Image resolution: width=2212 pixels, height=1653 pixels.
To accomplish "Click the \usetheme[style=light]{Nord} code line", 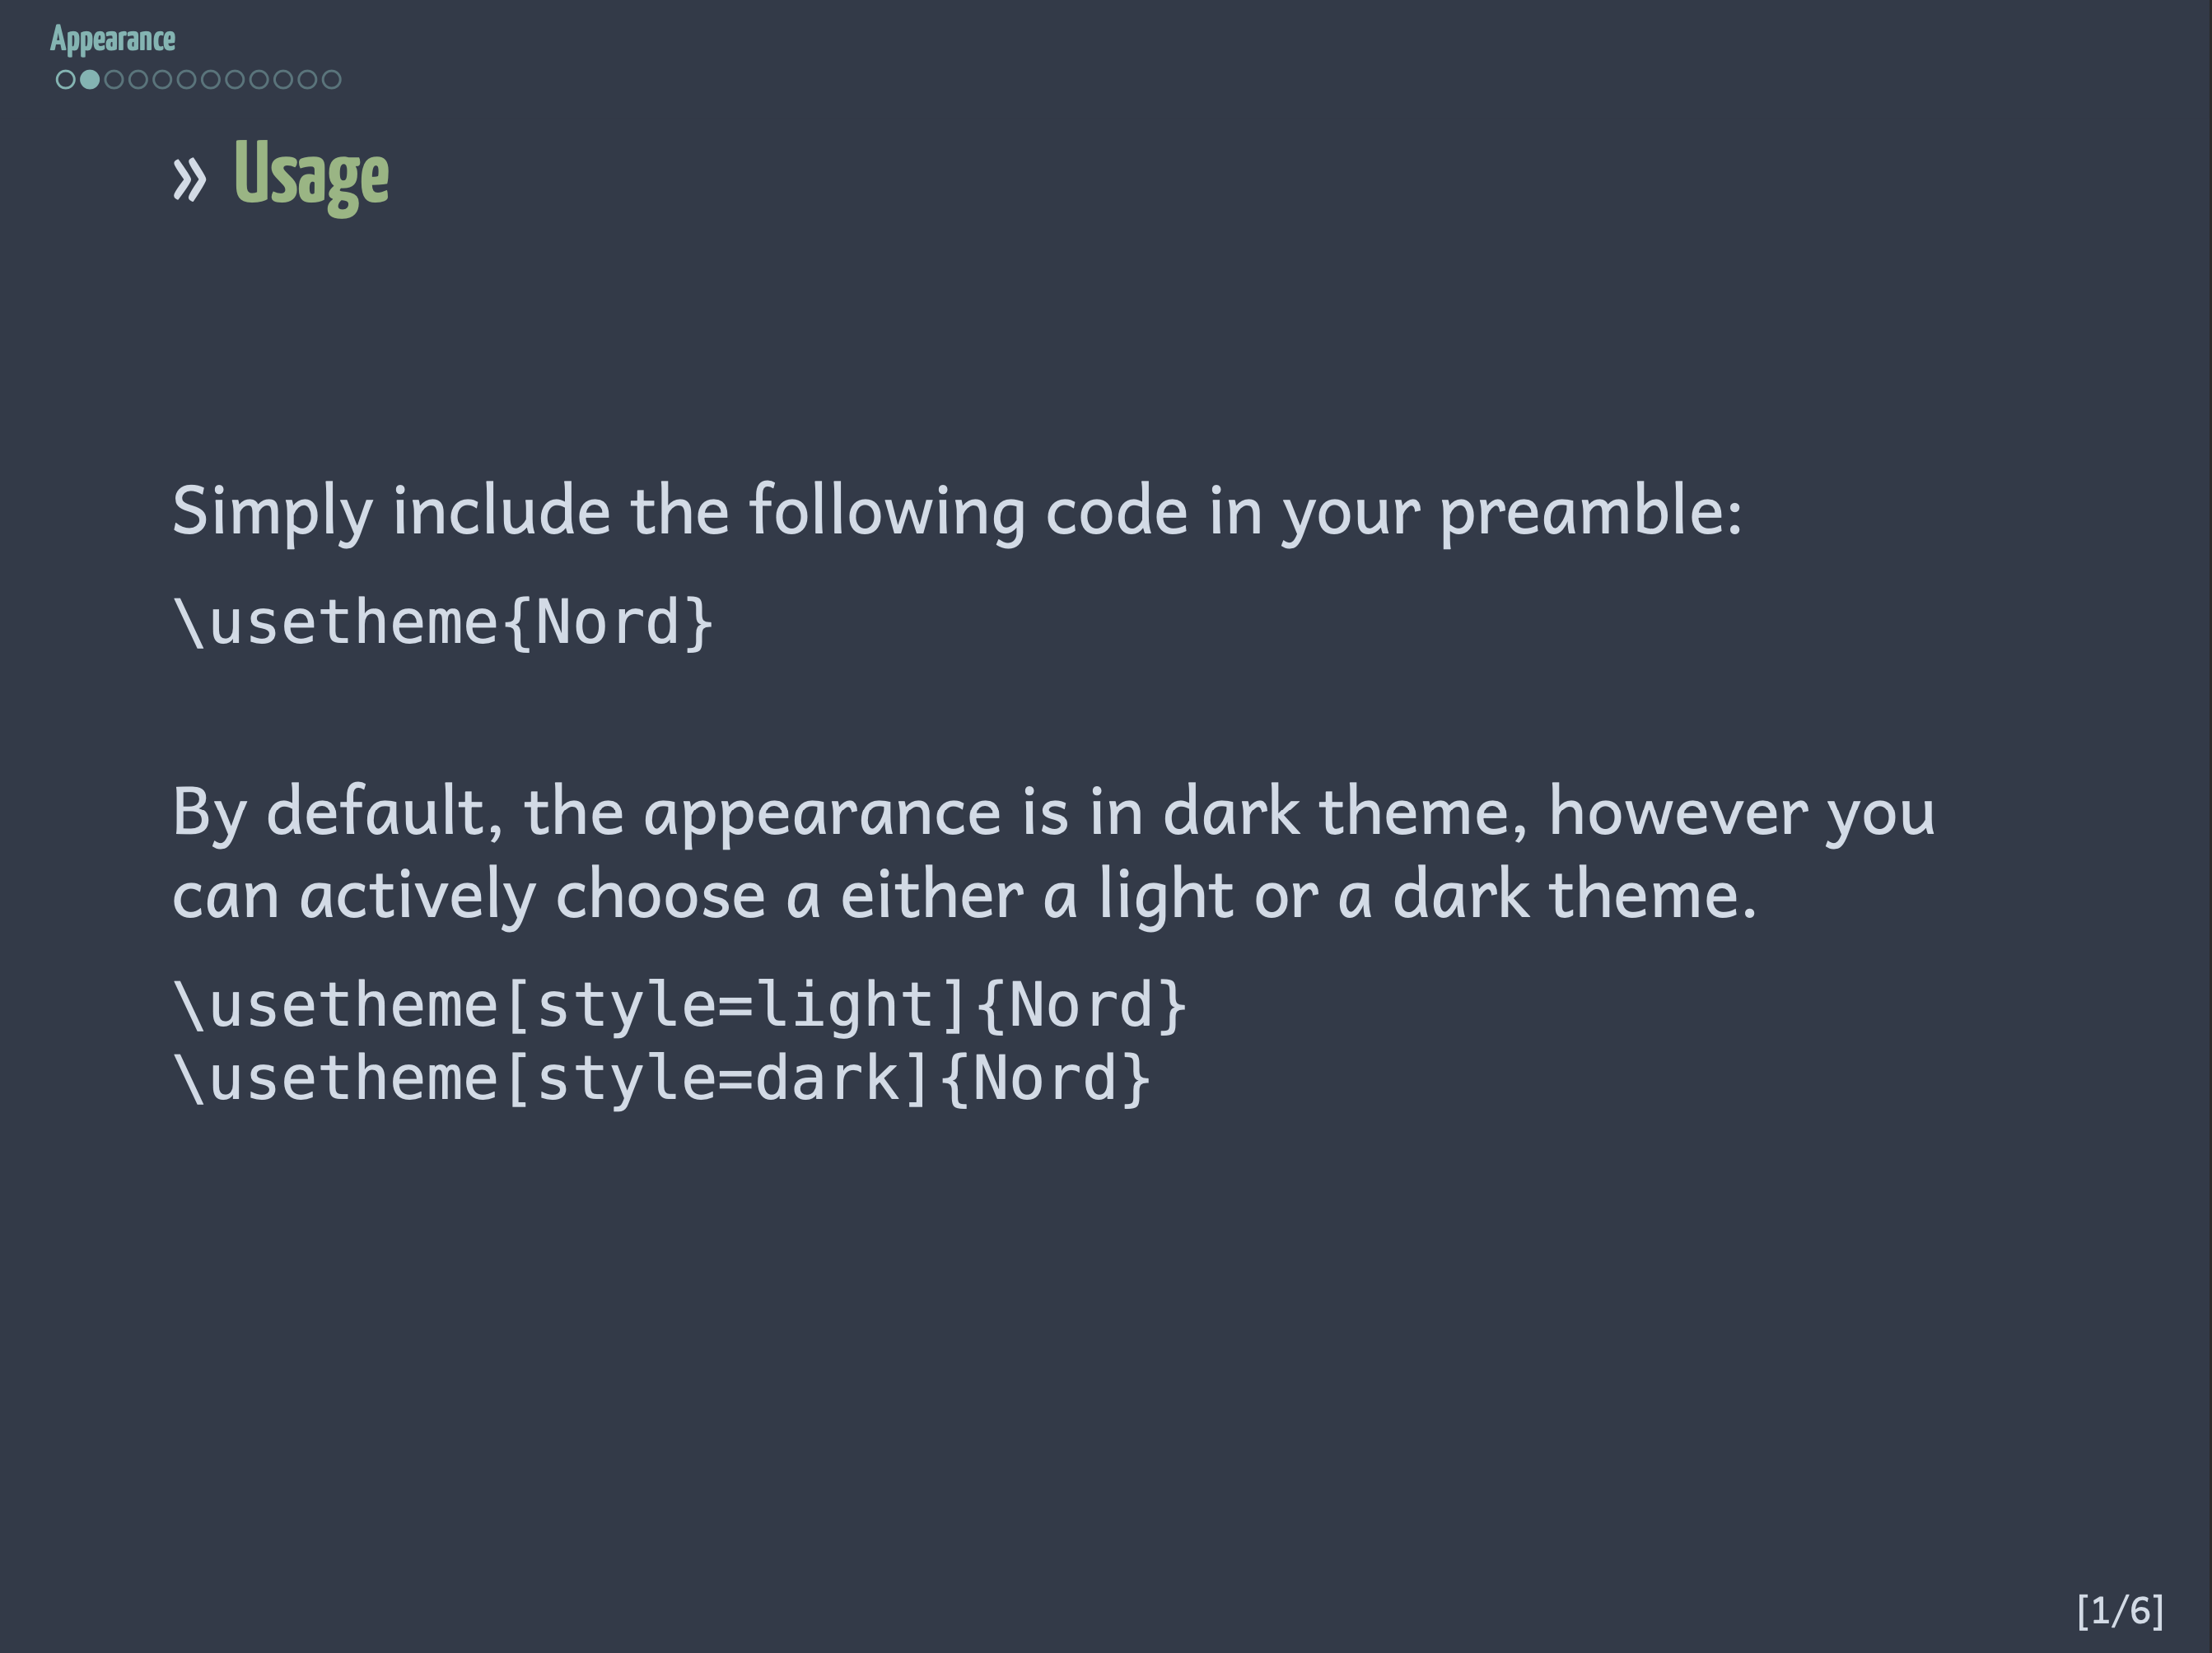I will (x=680, y=1004).
